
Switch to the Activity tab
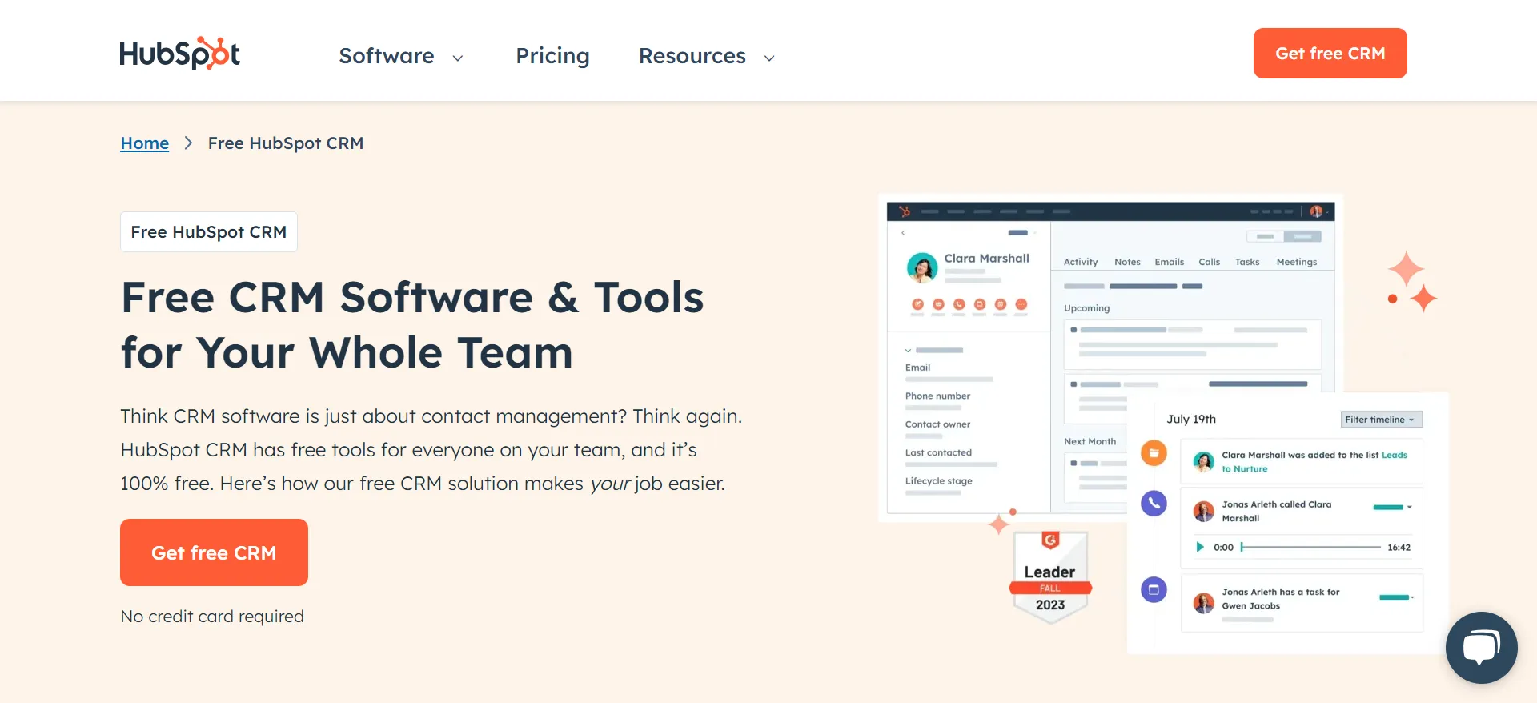tap(1081, 262)
